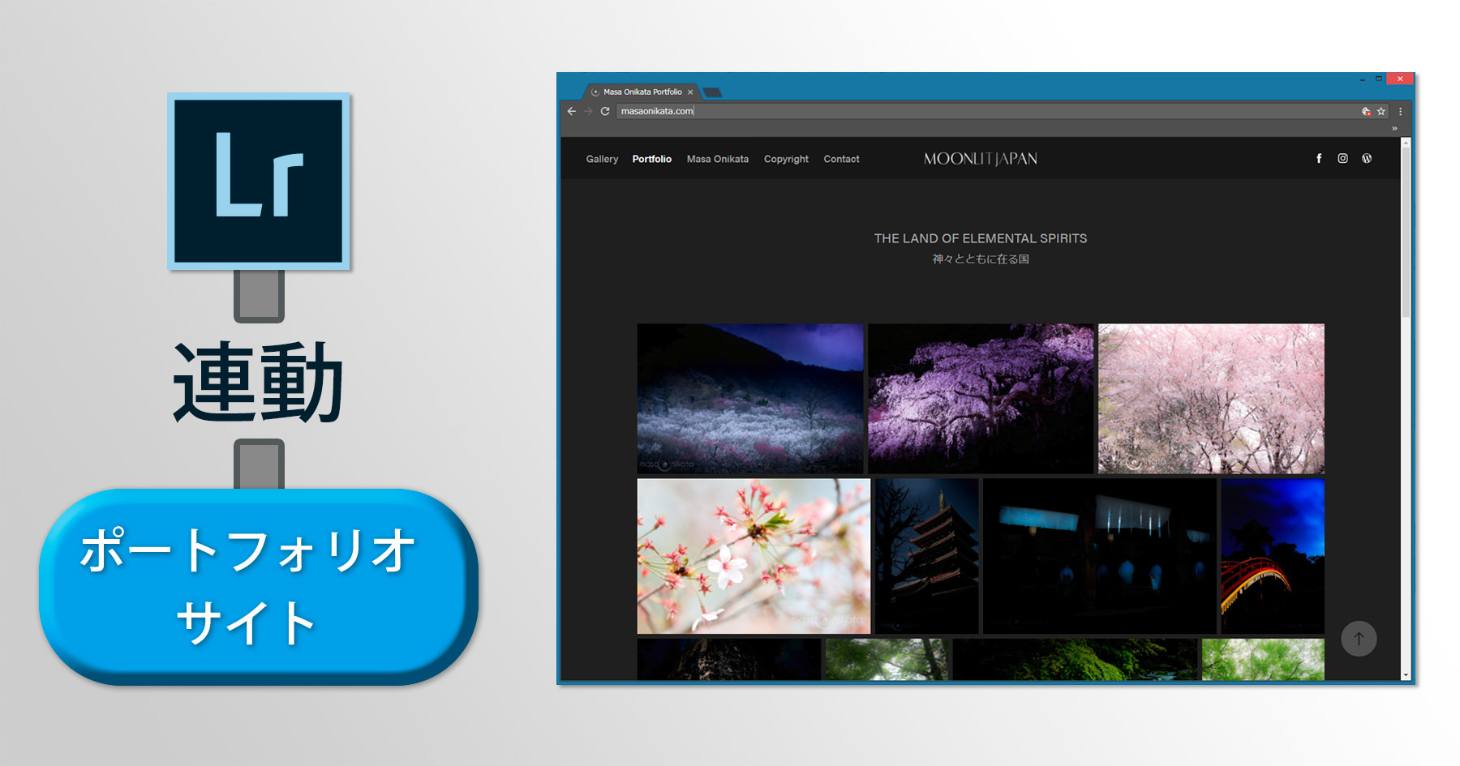Select the Masa Onikata Portfolio tab
The height and width of the screenshot is (766, 1460).
(641, 92)
